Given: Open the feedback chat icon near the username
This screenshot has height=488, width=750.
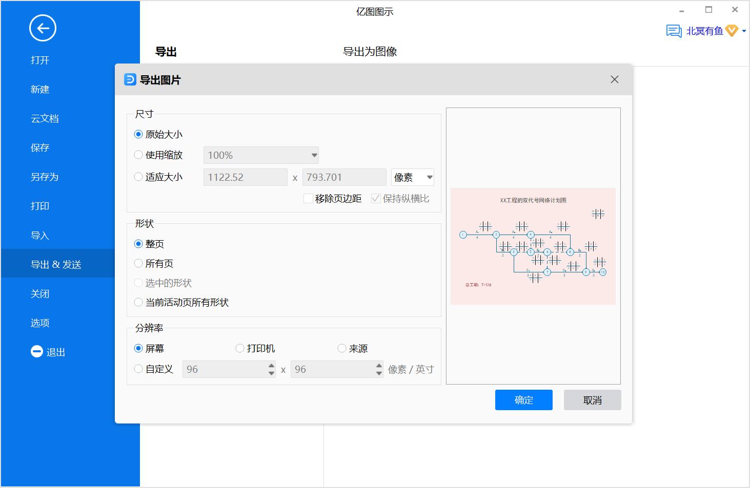Looking at the screenshot, I should tap(672, 31).
